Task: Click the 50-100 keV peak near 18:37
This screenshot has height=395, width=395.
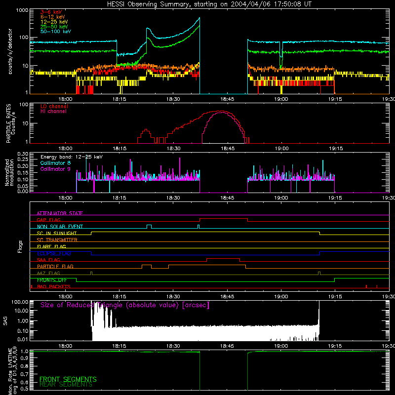Action: pyautogui.click(x=199, y=18)
